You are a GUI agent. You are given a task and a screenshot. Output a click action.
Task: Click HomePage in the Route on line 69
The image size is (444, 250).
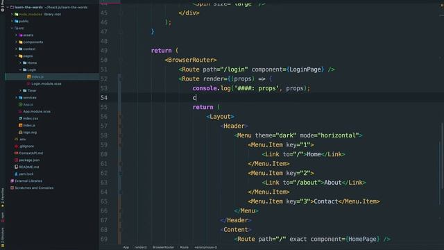[362, 239]
